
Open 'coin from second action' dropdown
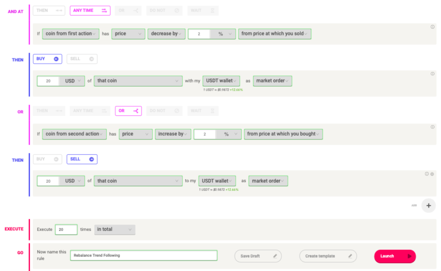[x=74, y=135]
